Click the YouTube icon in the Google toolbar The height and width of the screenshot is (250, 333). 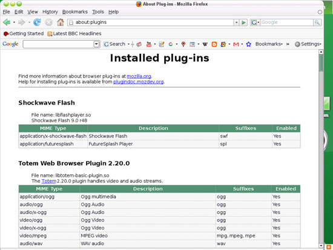click(x=149, y=44)
